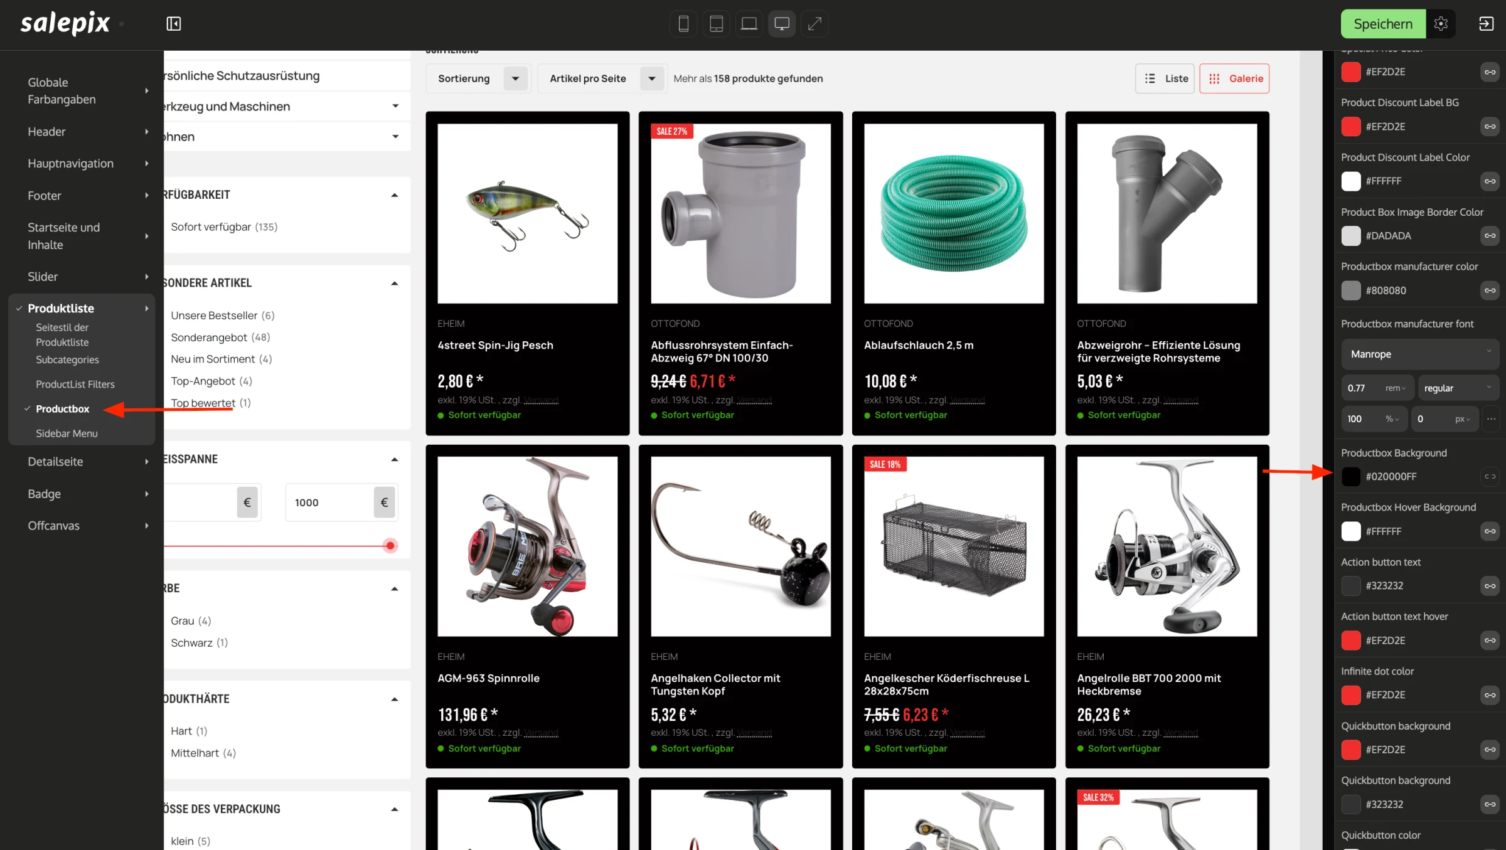Select Top-Angebot filter option
The height and width of the screenshot is (850, 1506).
click(x=211, y=381)
